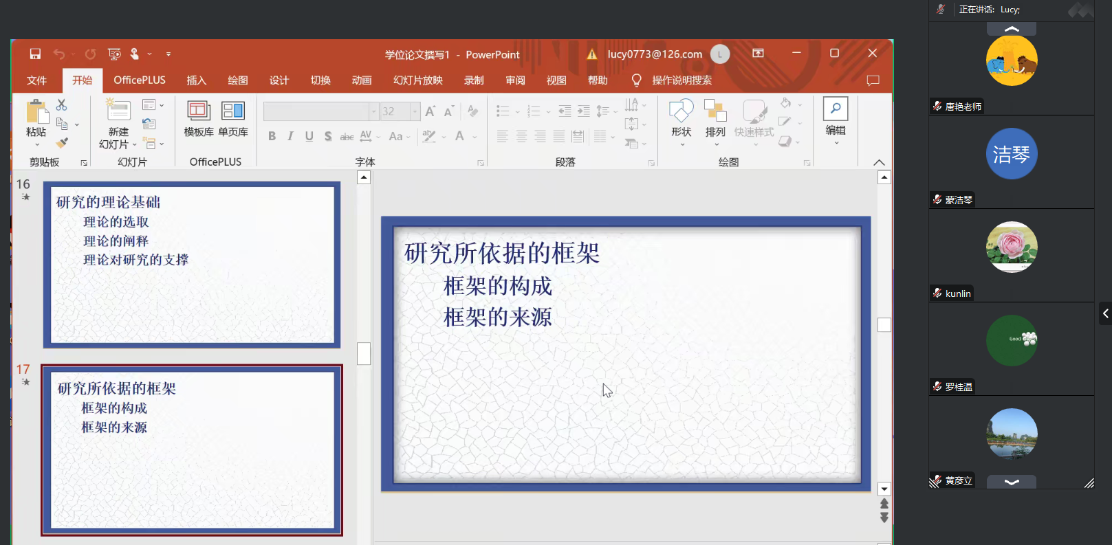Open the 幻灯片放映 tab

point(417,80)
